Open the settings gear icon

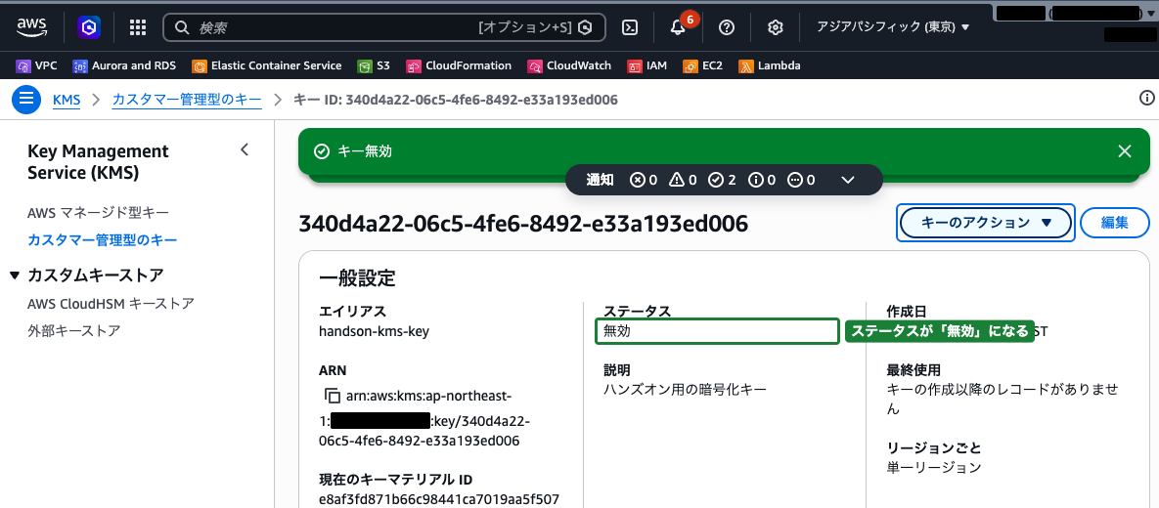[776, 27]
